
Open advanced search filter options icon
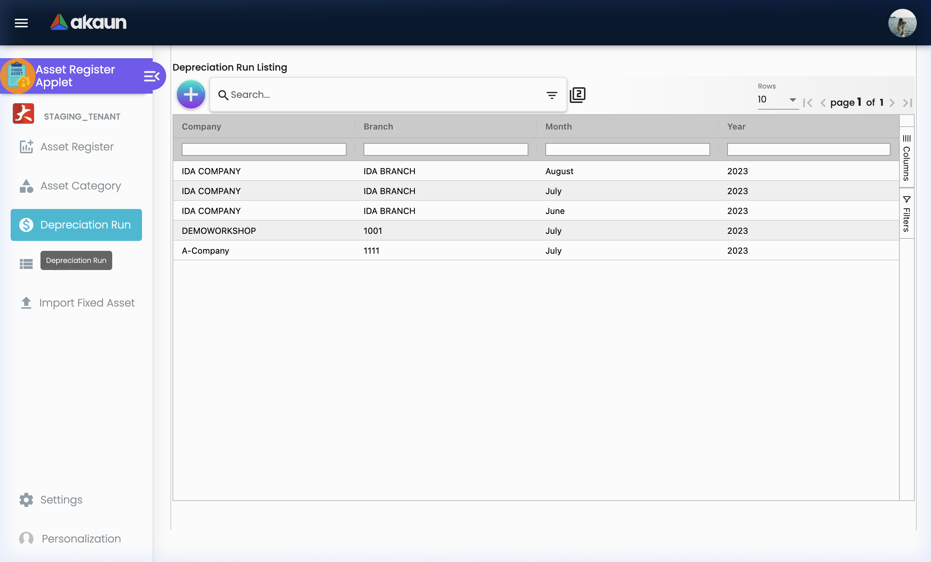pyautogui.click(x=552, y=95)
